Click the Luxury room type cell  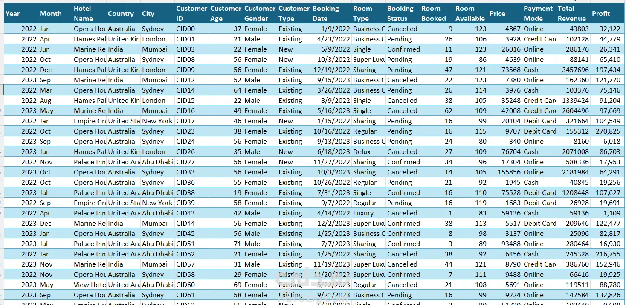click(368, 213)
